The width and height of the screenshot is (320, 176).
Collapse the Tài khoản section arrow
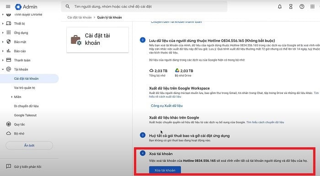(x=3, y=69)
